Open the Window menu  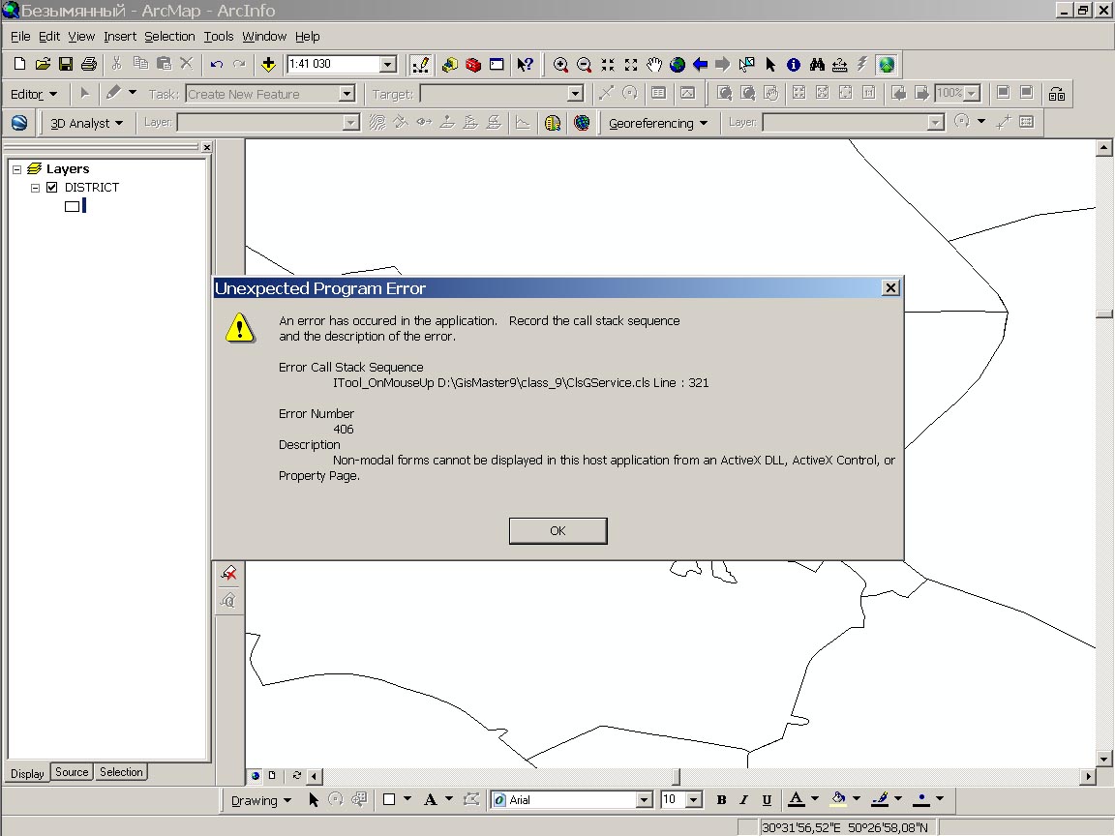(x=264, y=36)
